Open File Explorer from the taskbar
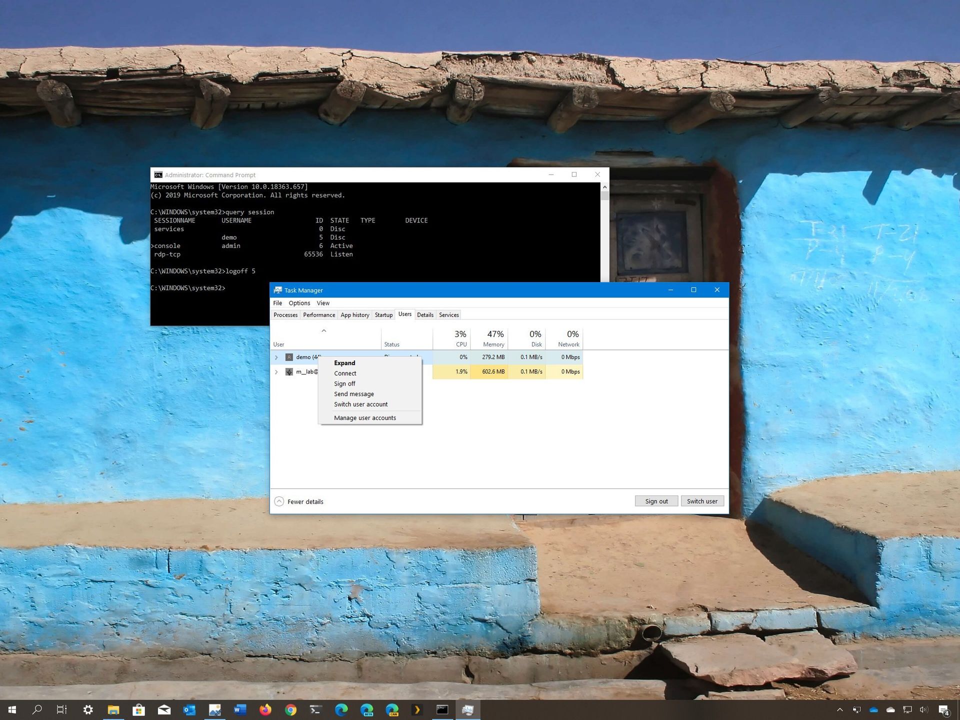The height and width of the screenshot is (720, 960). point(113,709)
